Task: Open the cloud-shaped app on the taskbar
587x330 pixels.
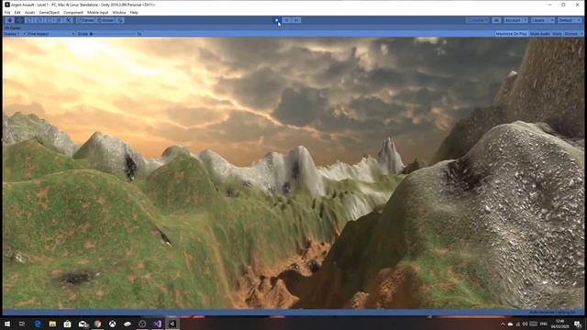Action: tap(127, 324)
